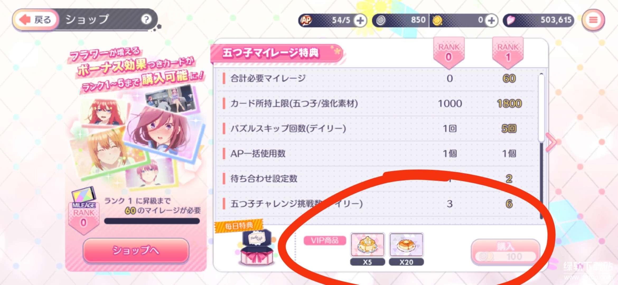Select the X5 pancake item thumbnail
Image resolution: width=618 pixels, height=285 pixels.
click(x=367, y=245)
